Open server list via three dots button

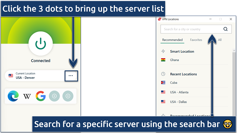point(71,76)
